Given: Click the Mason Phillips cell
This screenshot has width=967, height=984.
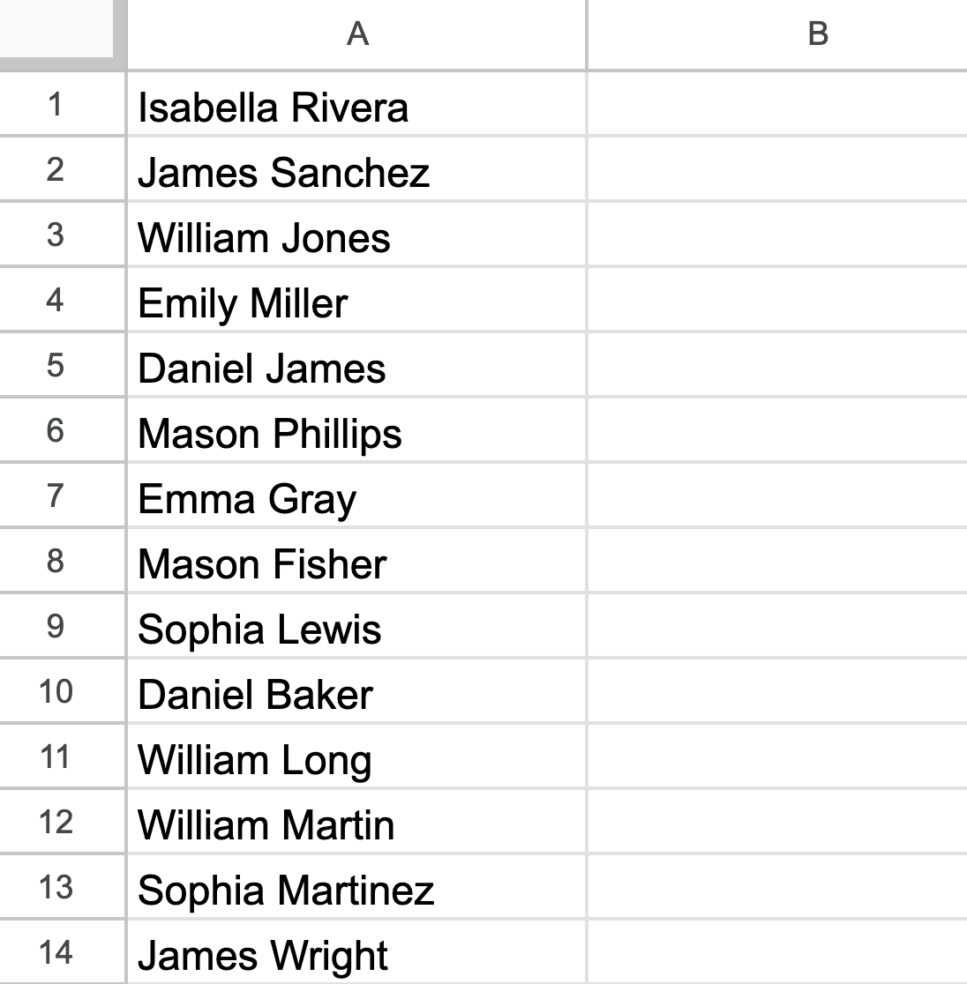Looking at the screenshot, I should (x=270, y=434).
